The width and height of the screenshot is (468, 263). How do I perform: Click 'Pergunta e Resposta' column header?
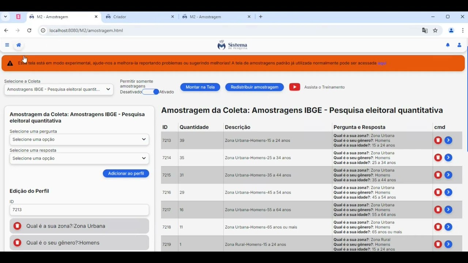click(x=359, y=127)
